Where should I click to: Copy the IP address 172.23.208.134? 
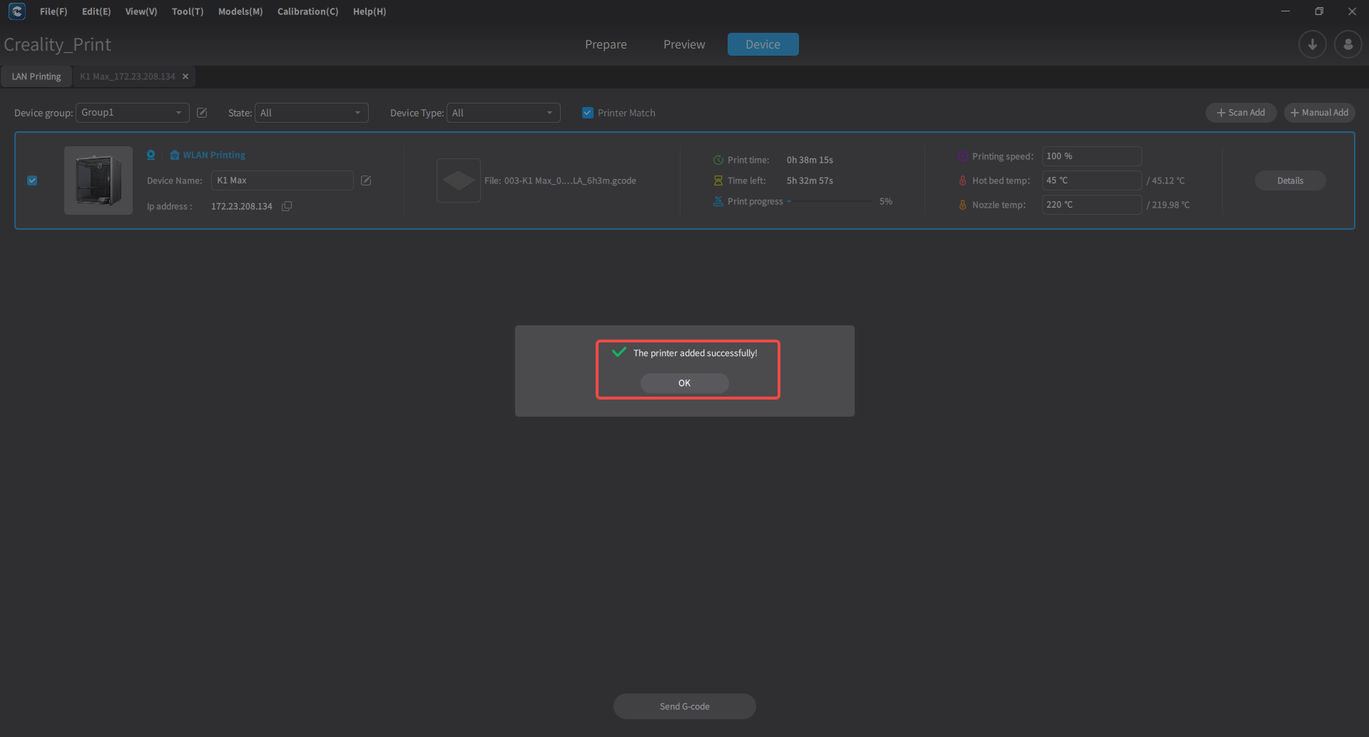pos(287,206)
